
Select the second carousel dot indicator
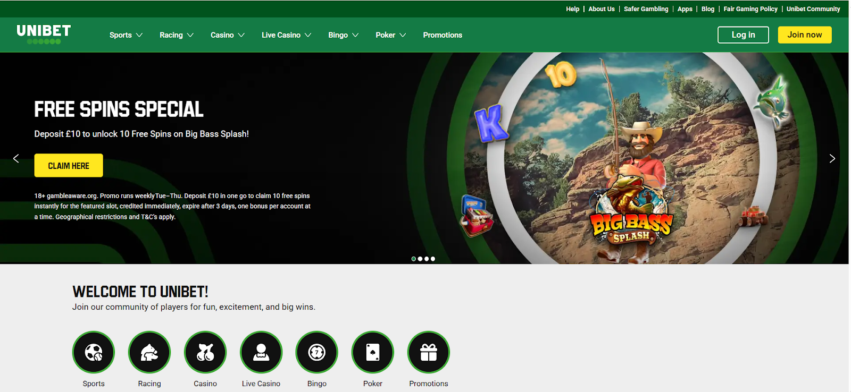click(420, 259)
